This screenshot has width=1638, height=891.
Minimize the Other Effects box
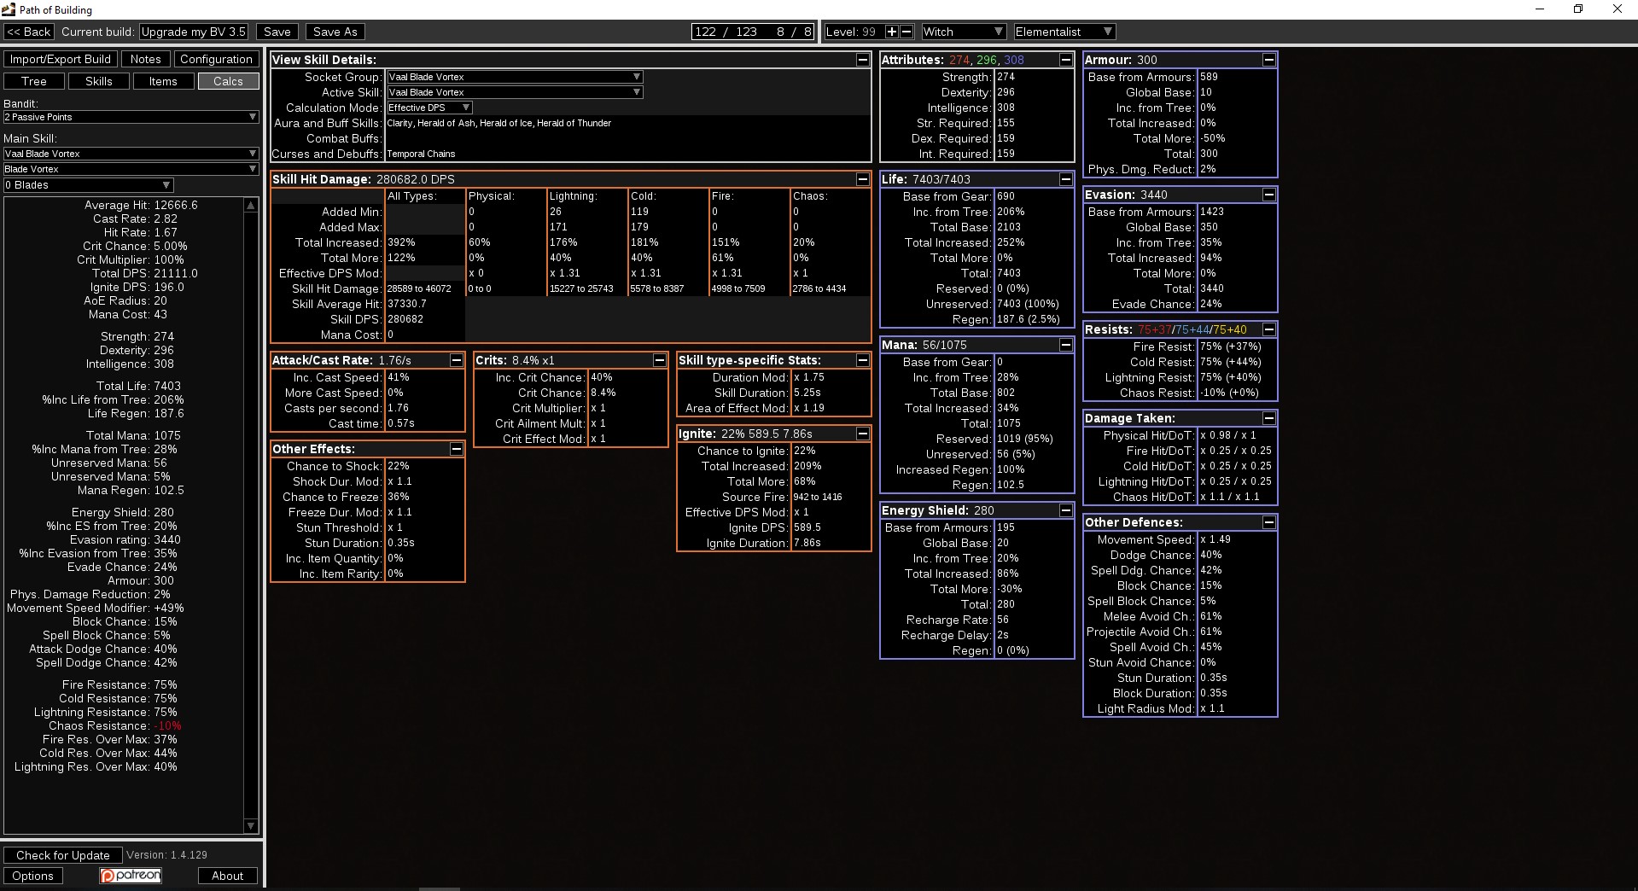click(x=457, y=449)
